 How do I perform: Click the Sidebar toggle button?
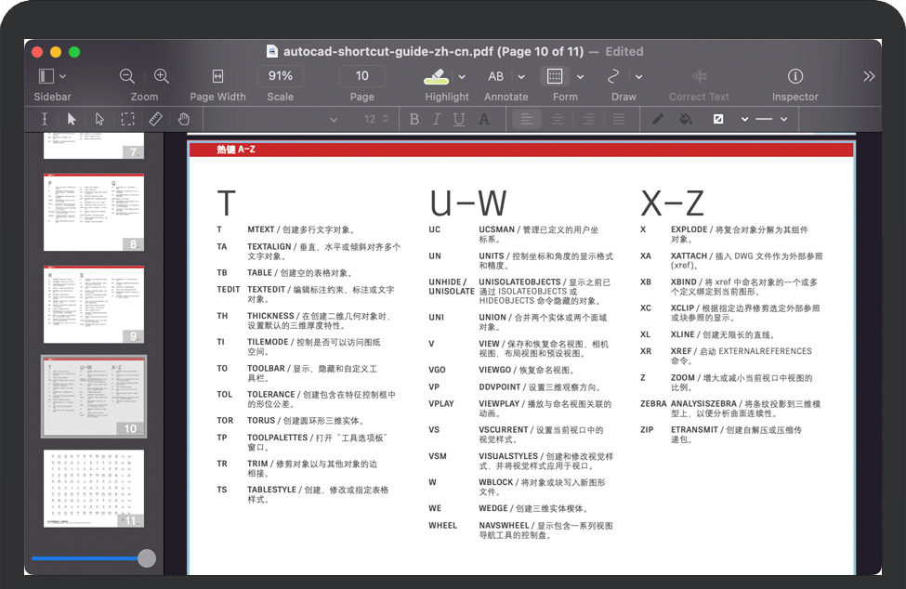tap(46, 76)
